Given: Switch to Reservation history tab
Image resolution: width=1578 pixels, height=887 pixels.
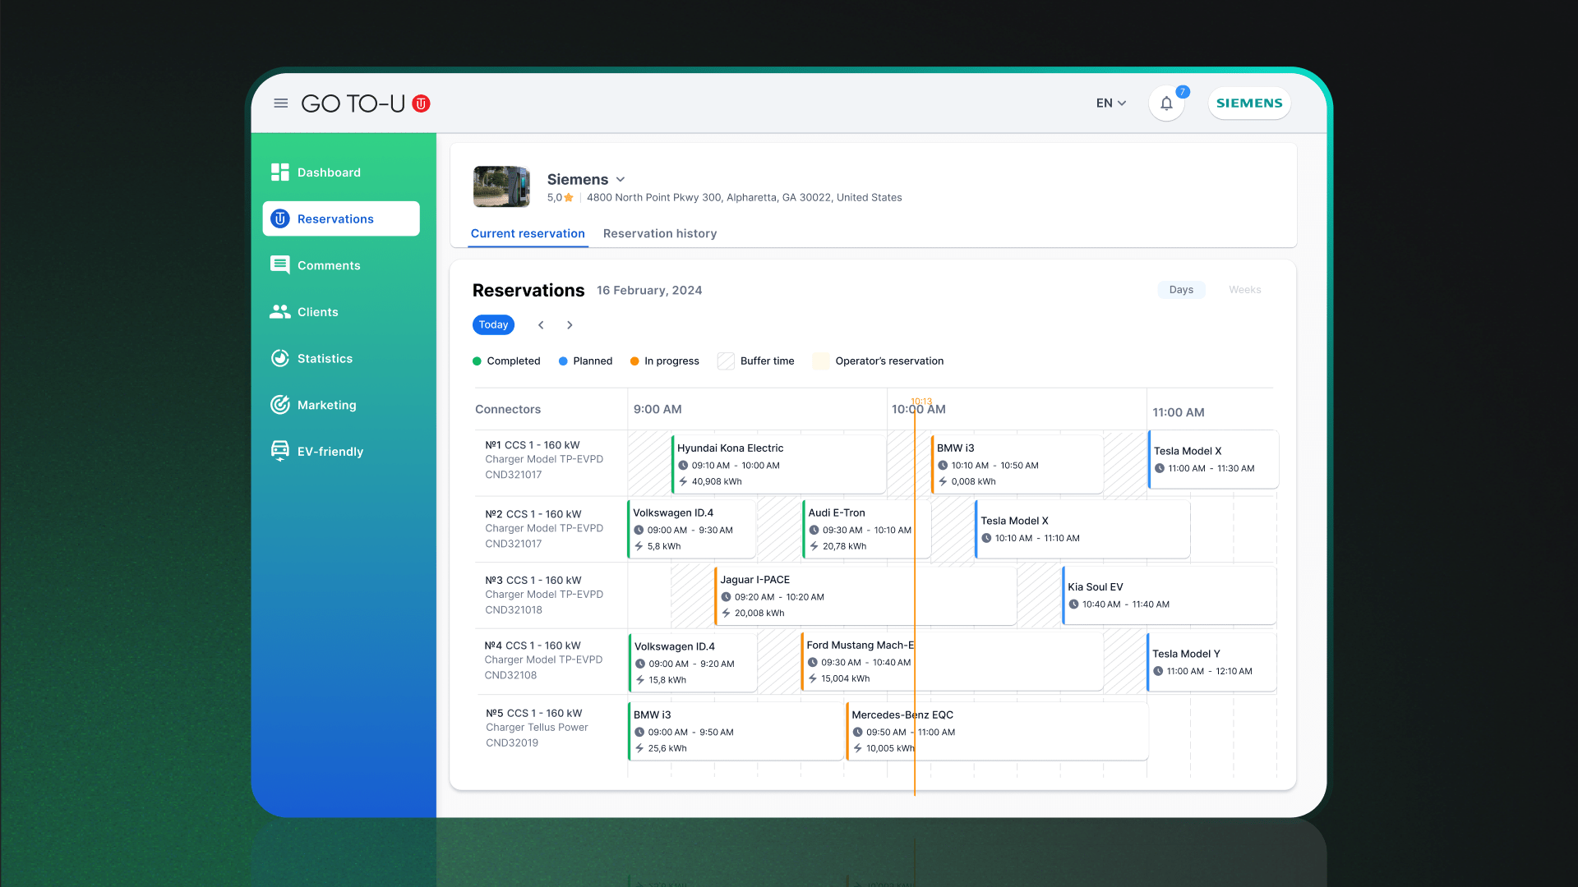Looking at the screenshot, I should pyautogui.click(x=660, y=234).
